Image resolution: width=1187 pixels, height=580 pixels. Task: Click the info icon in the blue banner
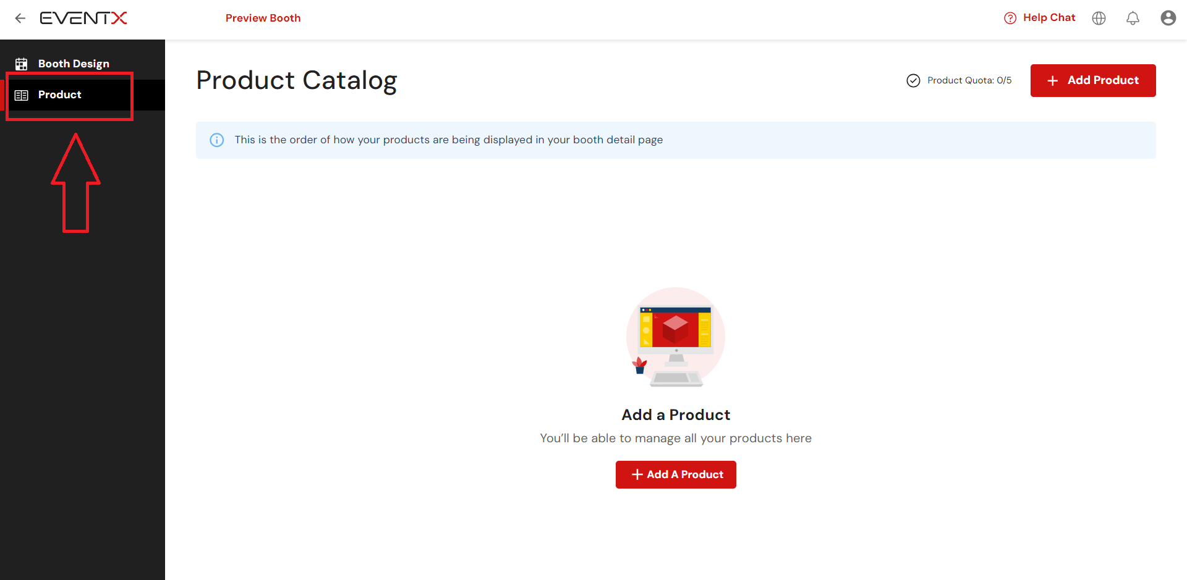tap(217, 140)
